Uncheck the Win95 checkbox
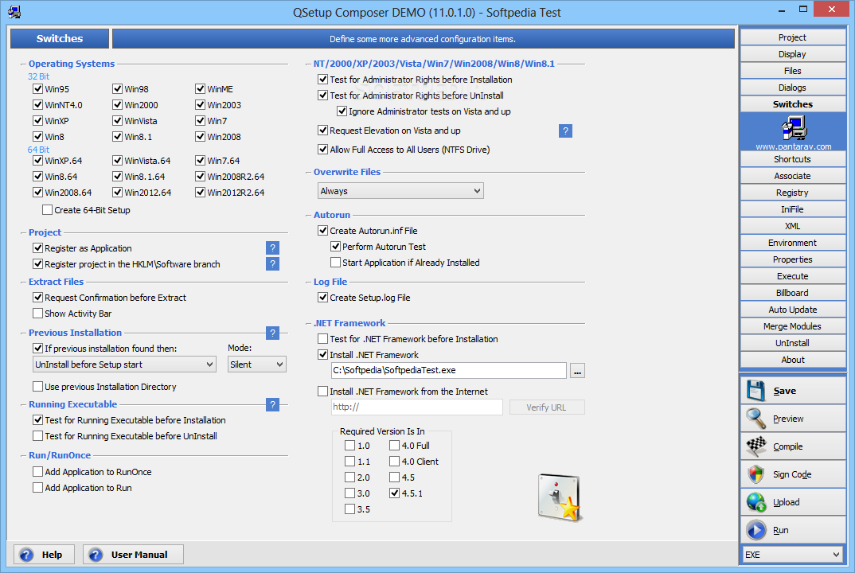 37,89
